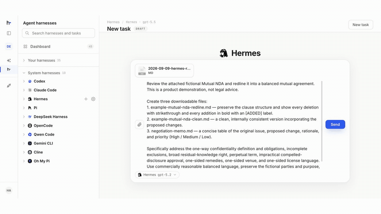Select the Cline harness label

[38, 152]
